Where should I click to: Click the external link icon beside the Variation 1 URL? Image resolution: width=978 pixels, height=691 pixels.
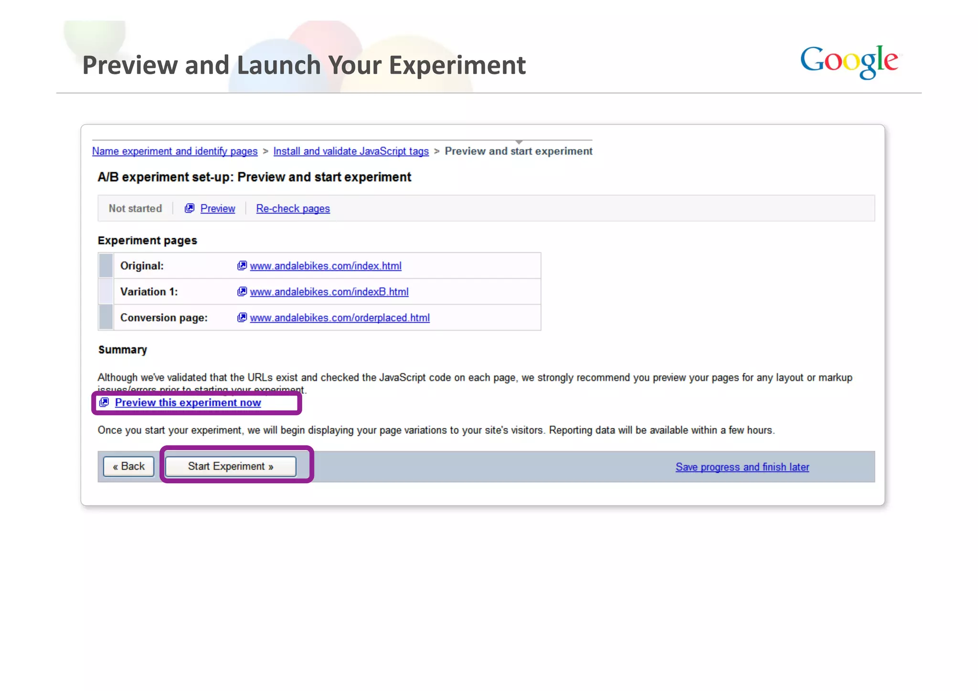click(x=242, y=291)
